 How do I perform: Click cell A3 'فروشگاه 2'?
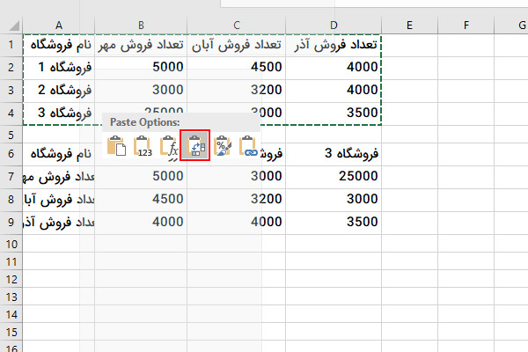tap(59, 91)
